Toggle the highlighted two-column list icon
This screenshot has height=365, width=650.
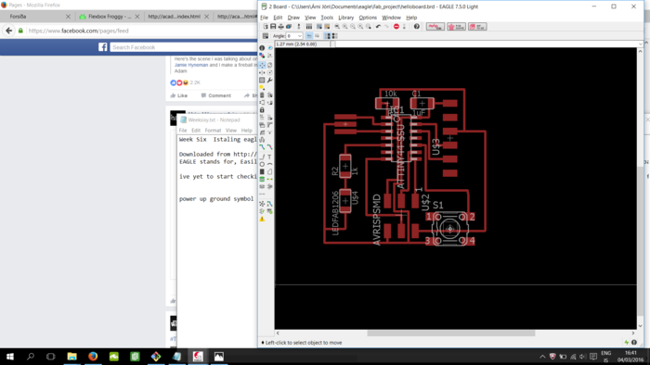327,36
